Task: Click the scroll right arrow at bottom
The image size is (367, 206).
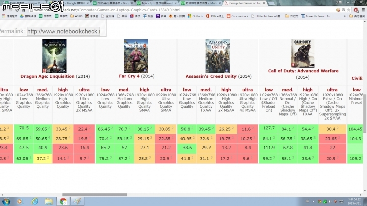Action: pyautogui.click(x=361, y=195)
